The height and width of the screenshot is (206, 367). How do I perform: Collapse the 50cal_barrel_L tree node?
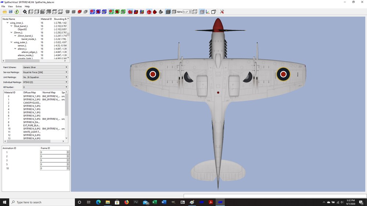point(11,26)
